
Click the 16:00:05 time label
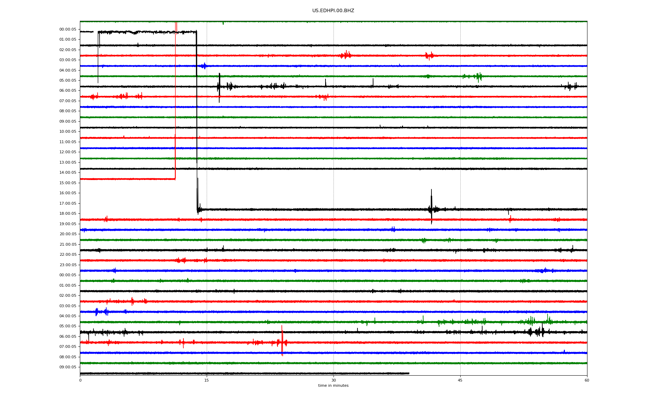click(x=68, y=193)
